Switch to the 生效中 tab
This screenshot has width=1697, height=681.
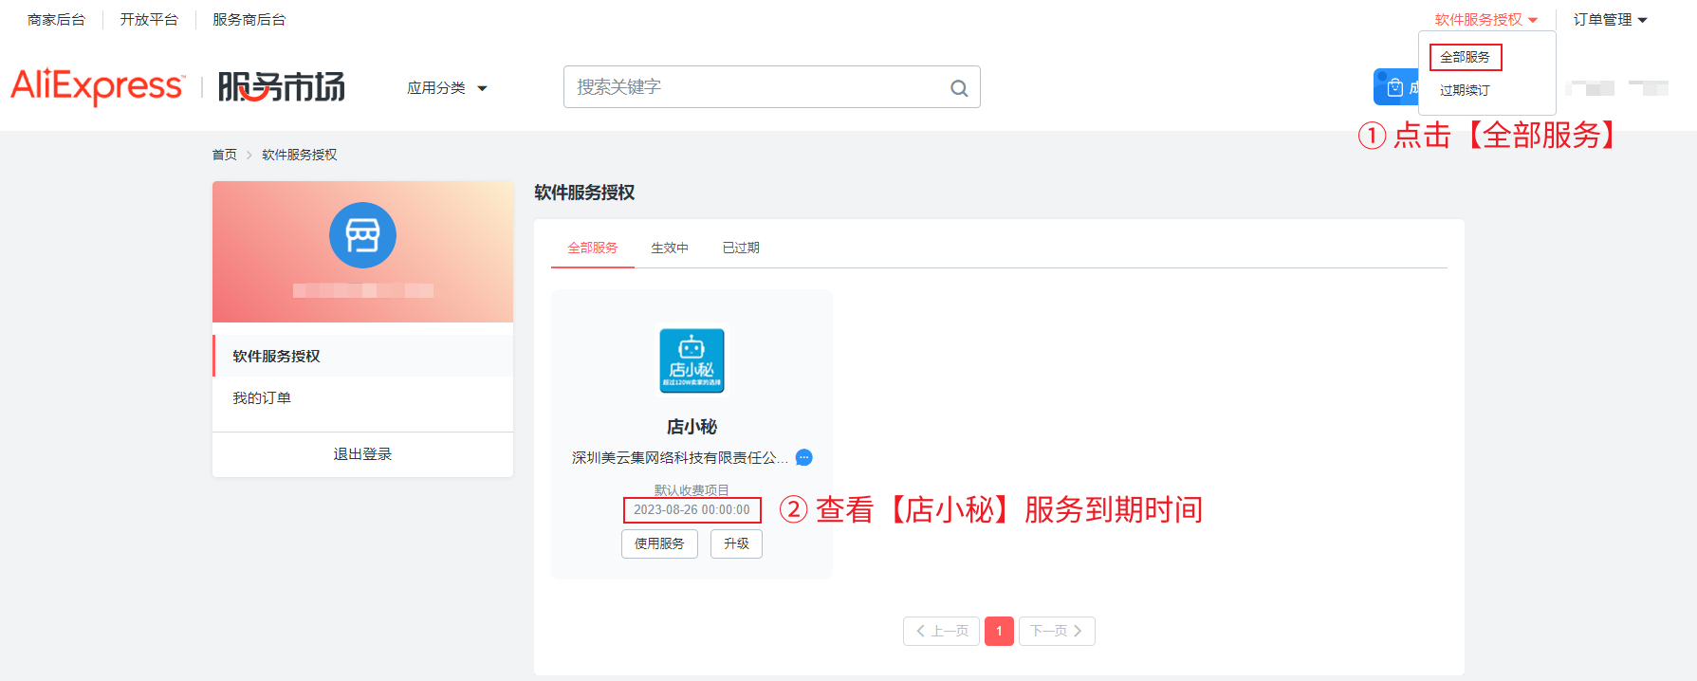pos(670,248)
